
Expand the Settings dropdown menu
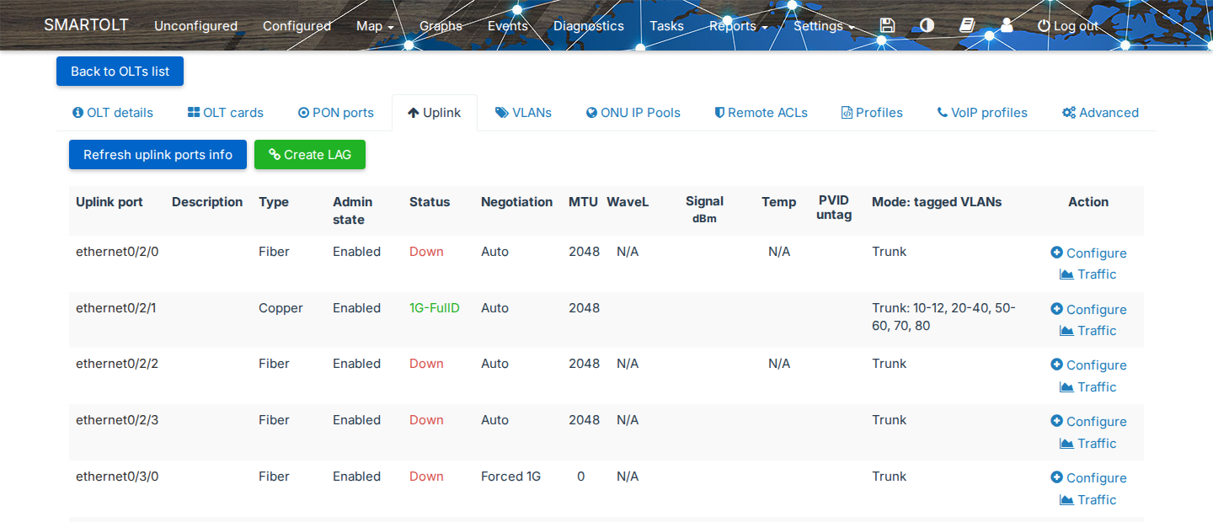pyautogui.click(x=824, y=25)
